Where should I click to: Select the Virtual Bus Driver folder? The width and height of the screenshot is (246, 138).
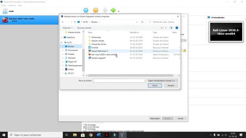click(x=99, y=44)
